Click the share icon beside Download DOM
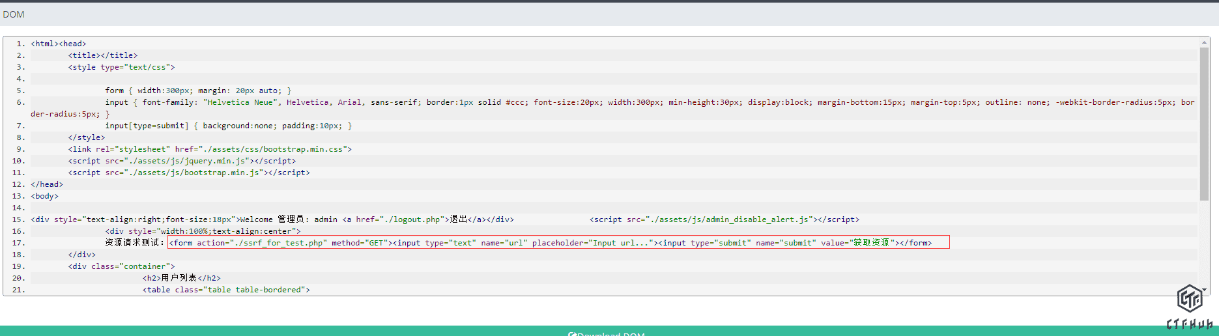The width and height of the screenshot is (1219, 336). coord(571,333)
